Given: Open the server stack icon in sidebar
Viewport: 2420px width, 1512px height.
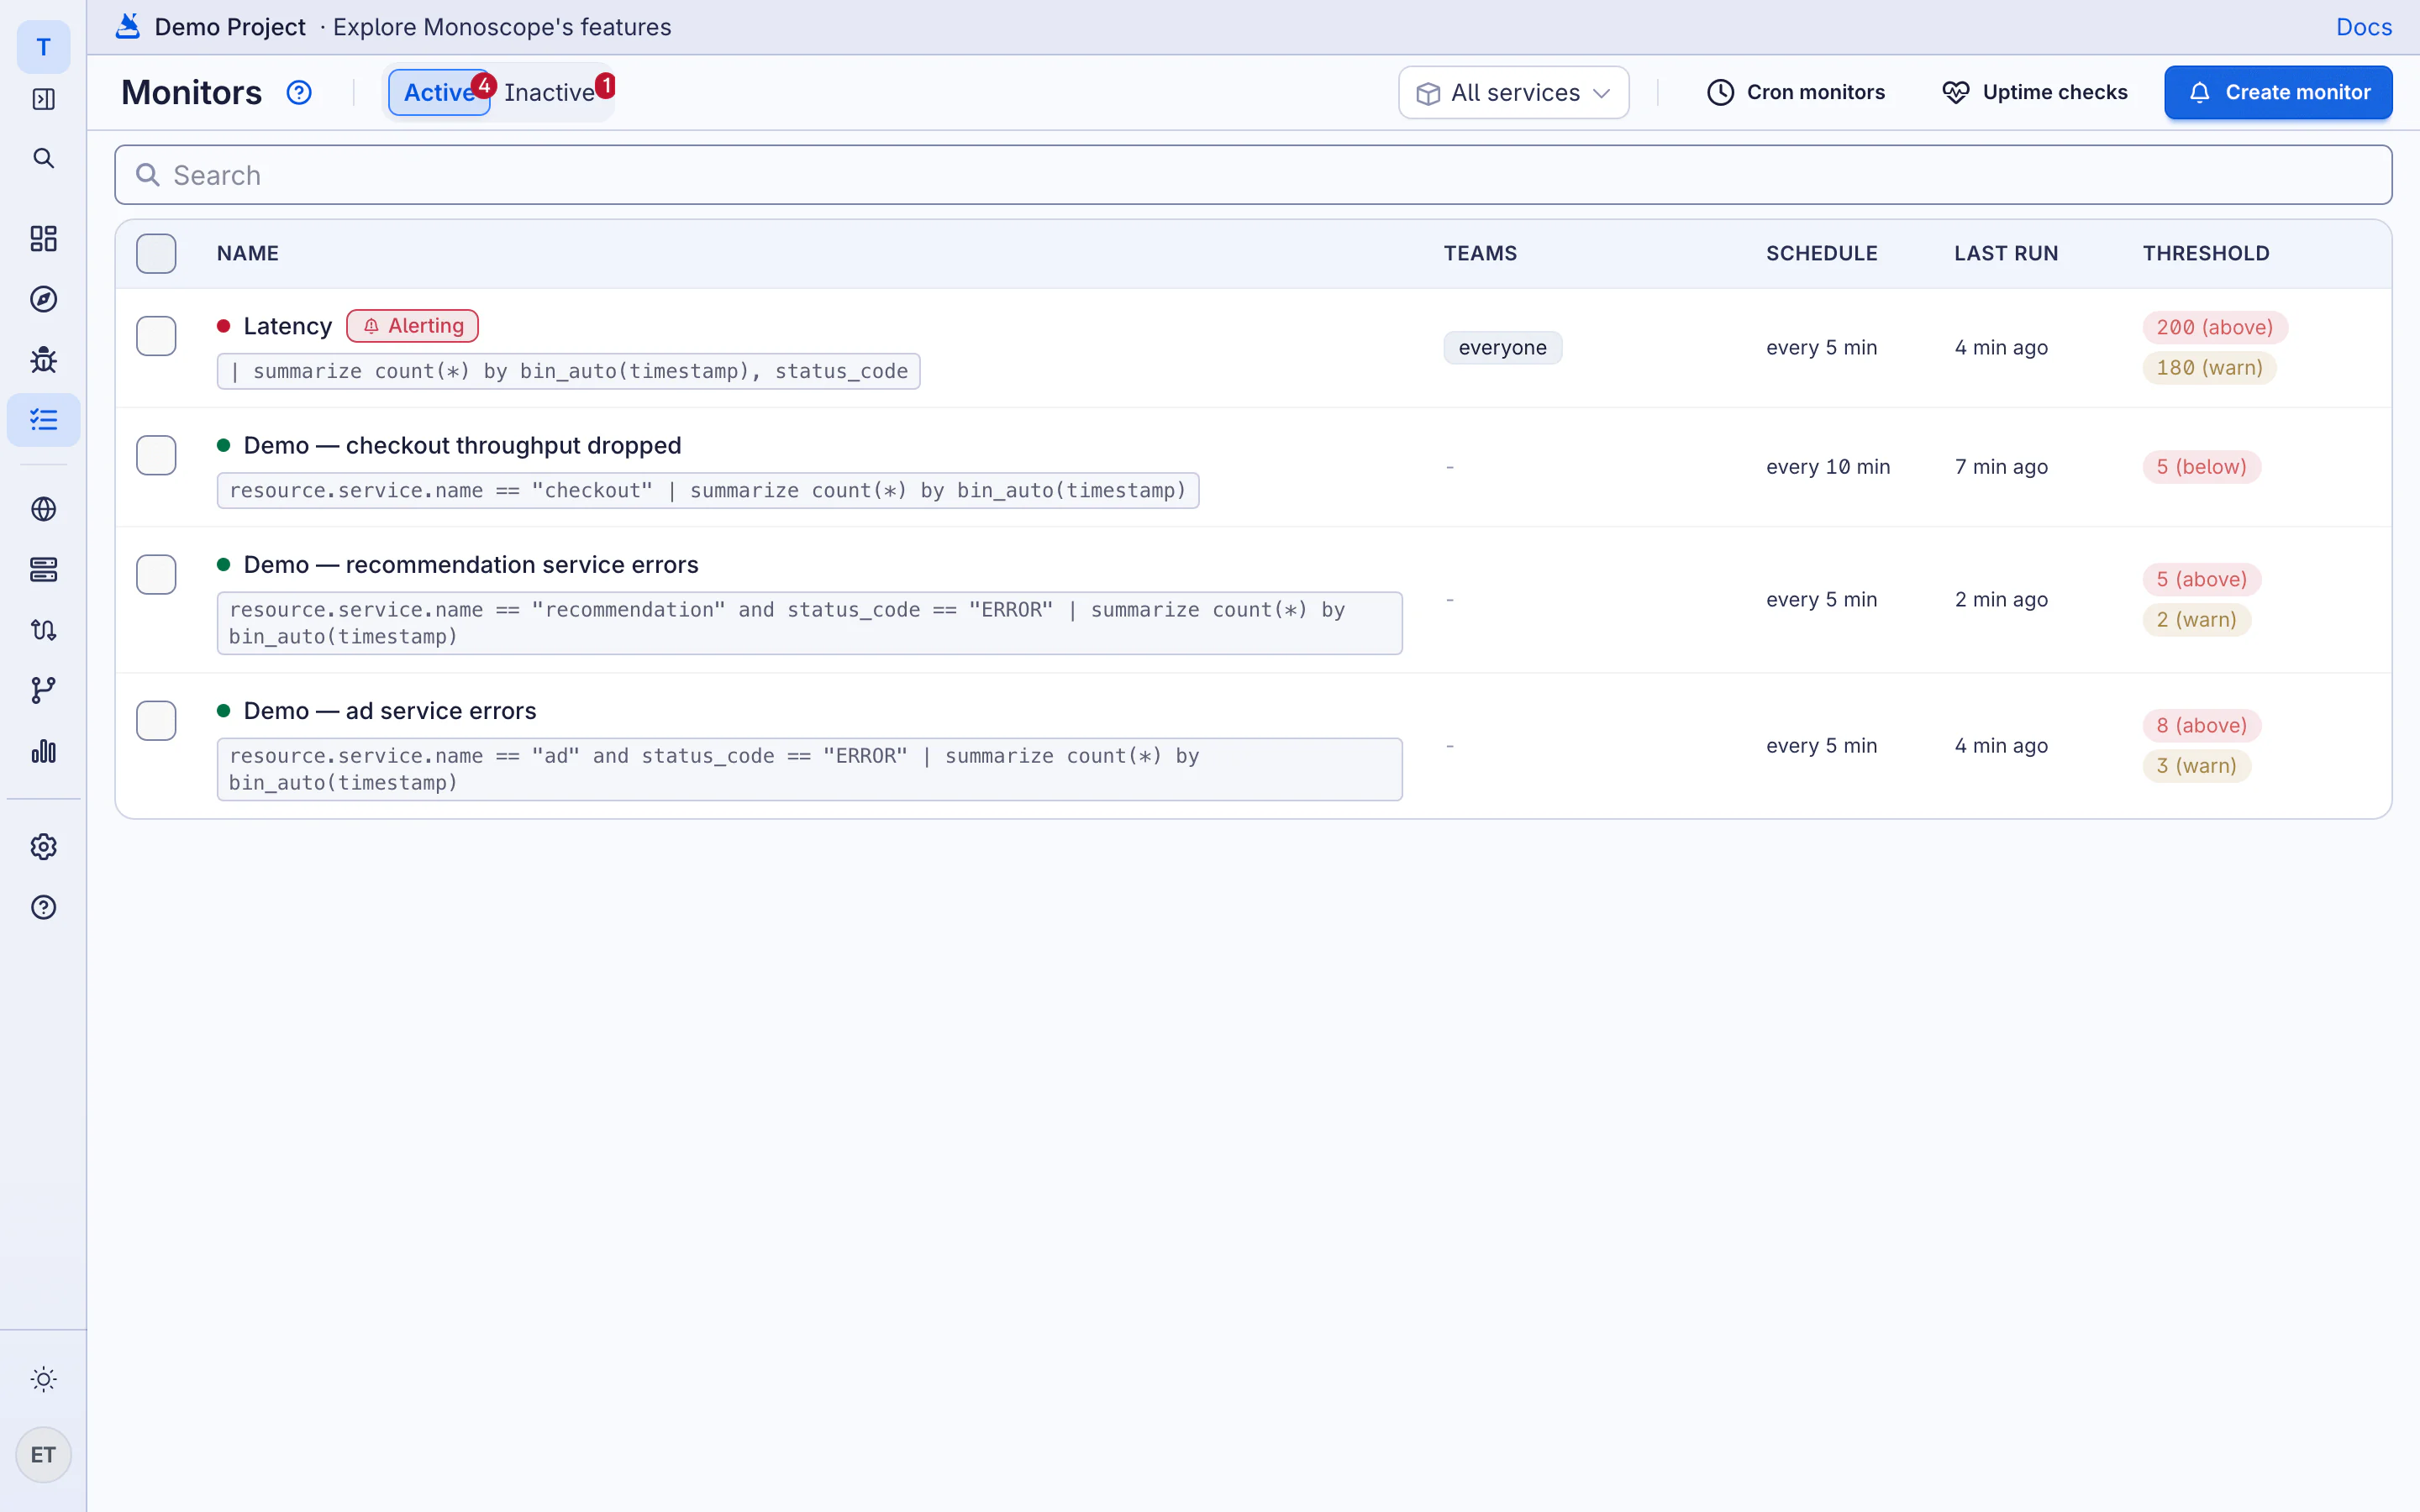Looking at the screenshot, I should [43, 569].
